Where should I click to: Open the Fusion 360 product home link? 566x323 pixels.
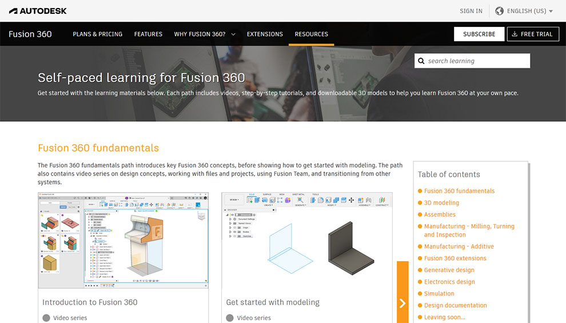pos(30,34)
